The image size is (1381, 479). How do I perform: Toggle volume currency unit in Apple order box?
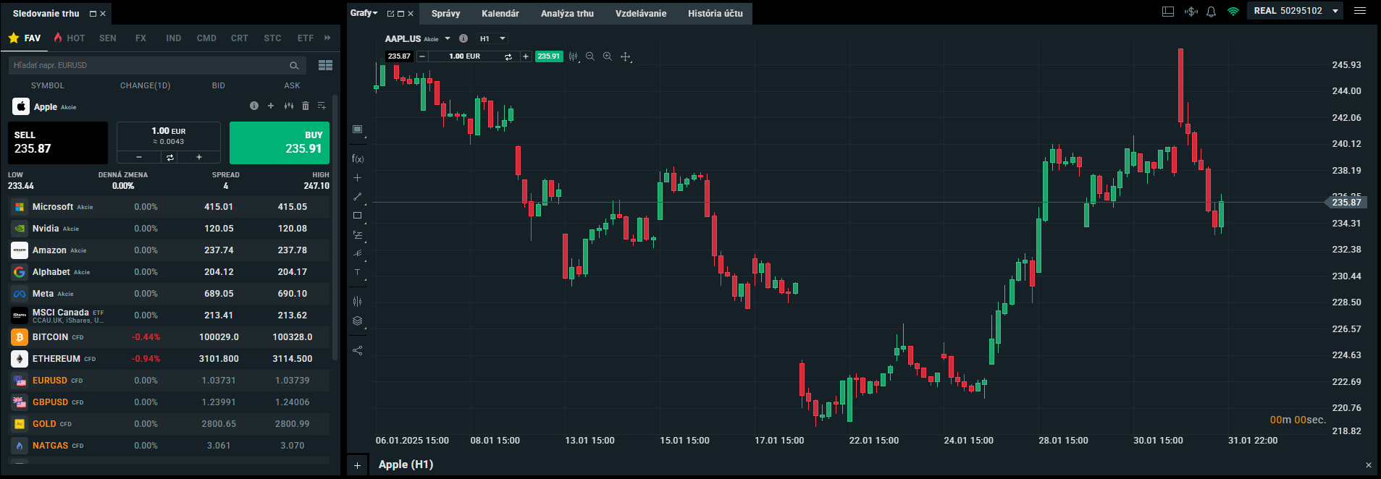point(169,157)
